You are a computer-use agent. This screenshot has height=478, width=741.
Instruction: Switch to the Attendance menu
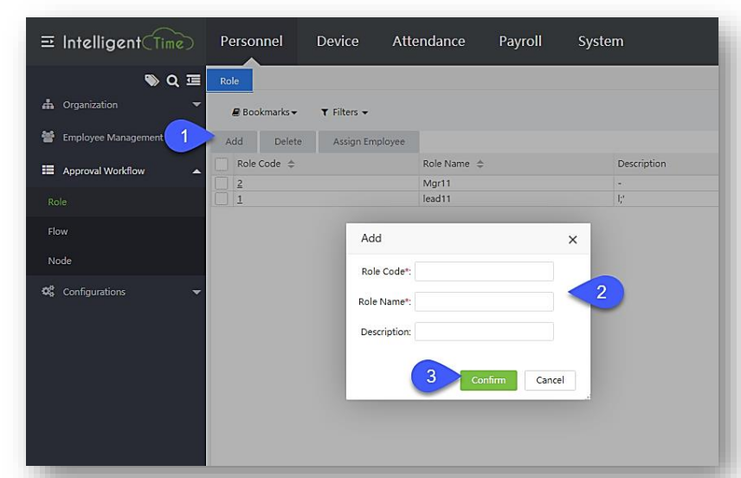coord(428,42)
